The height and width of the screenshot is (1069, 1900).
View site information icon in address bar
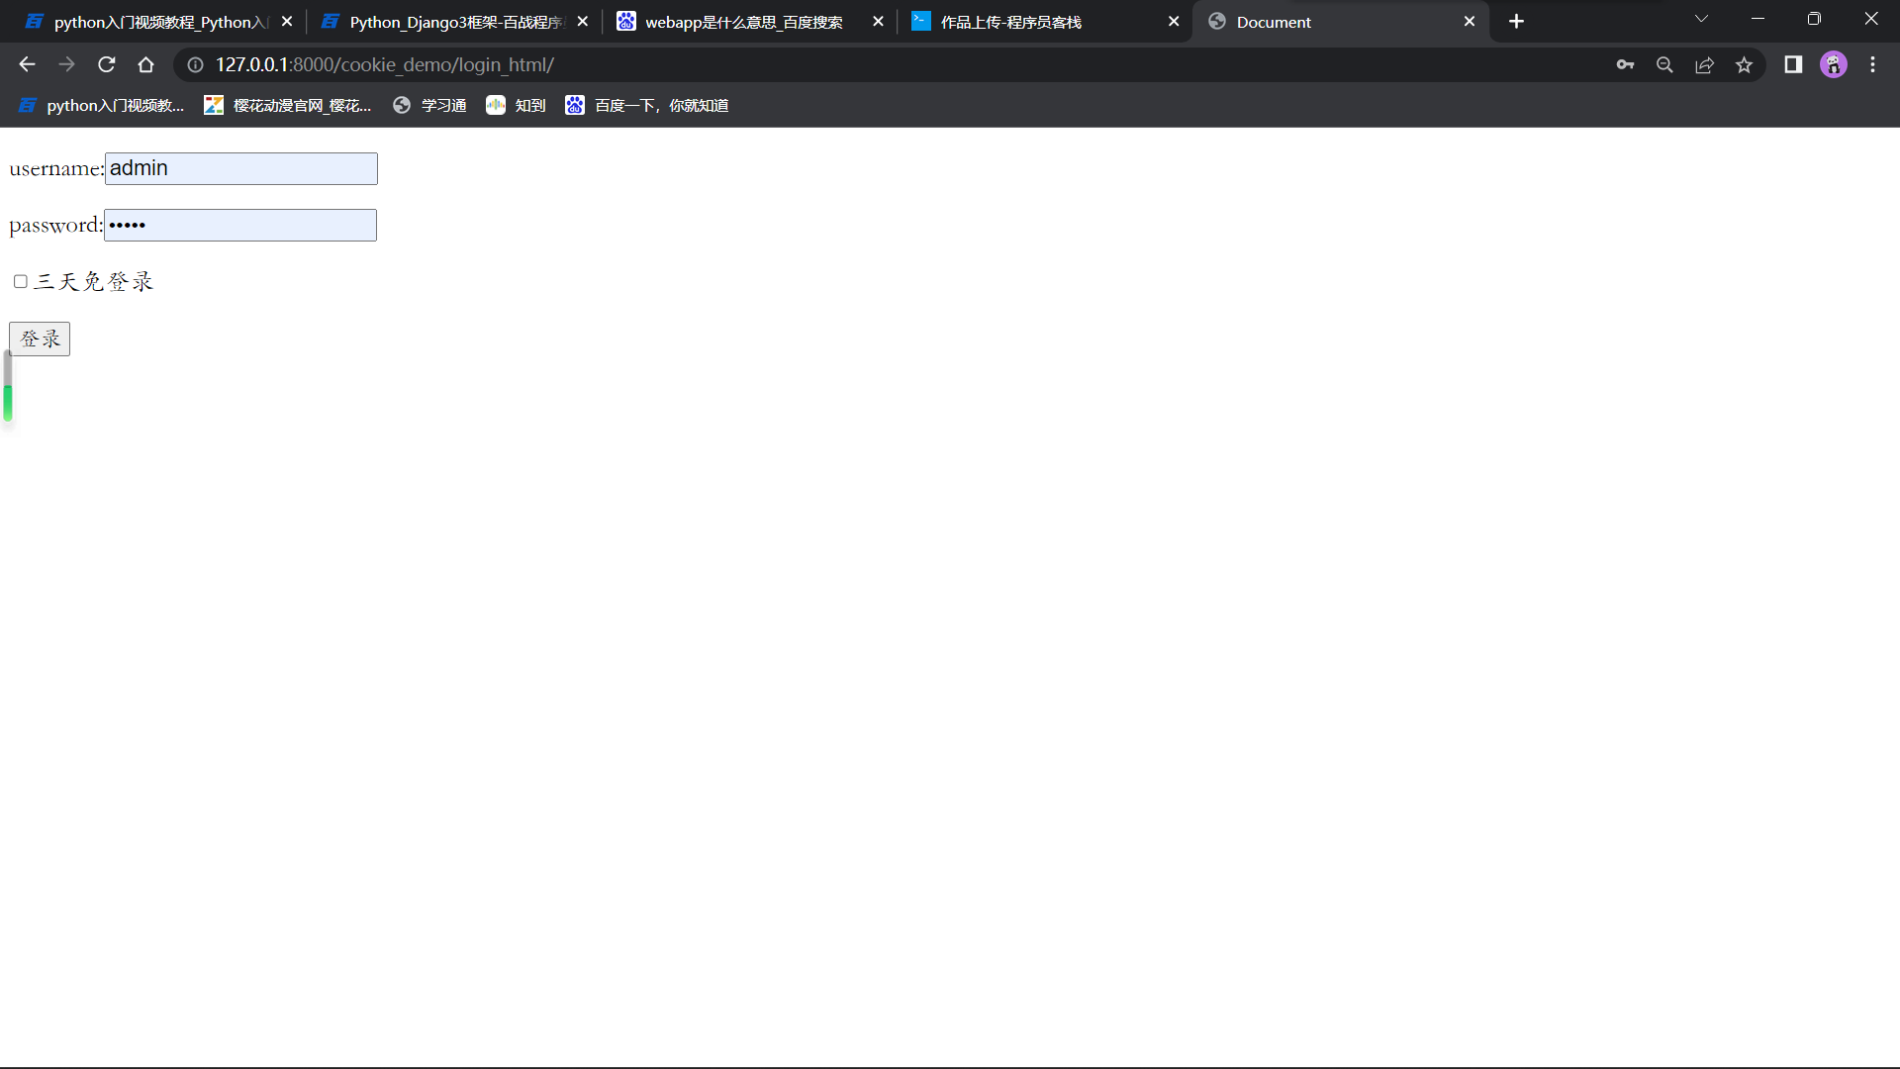(x=196, y=64)
